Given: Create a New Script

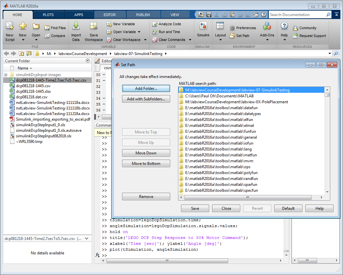Looking at the screenshot, I should (9, 31).
